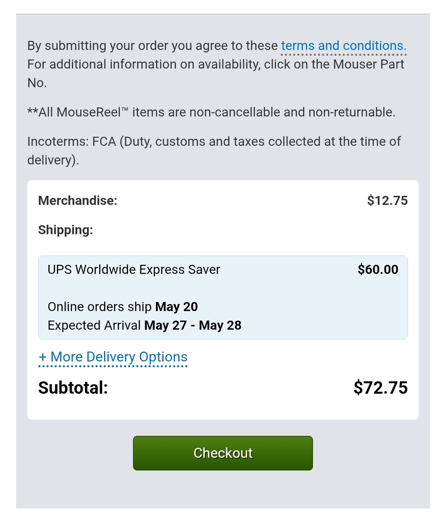446x523 pixels.
Task: Click the Subtotal label
Action: coord(73,388)
